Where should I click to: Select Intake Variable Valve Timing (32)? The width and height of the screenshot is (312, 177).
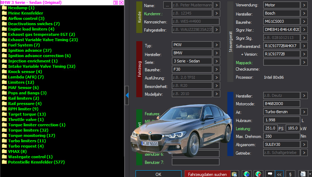(x=39, y=66)
